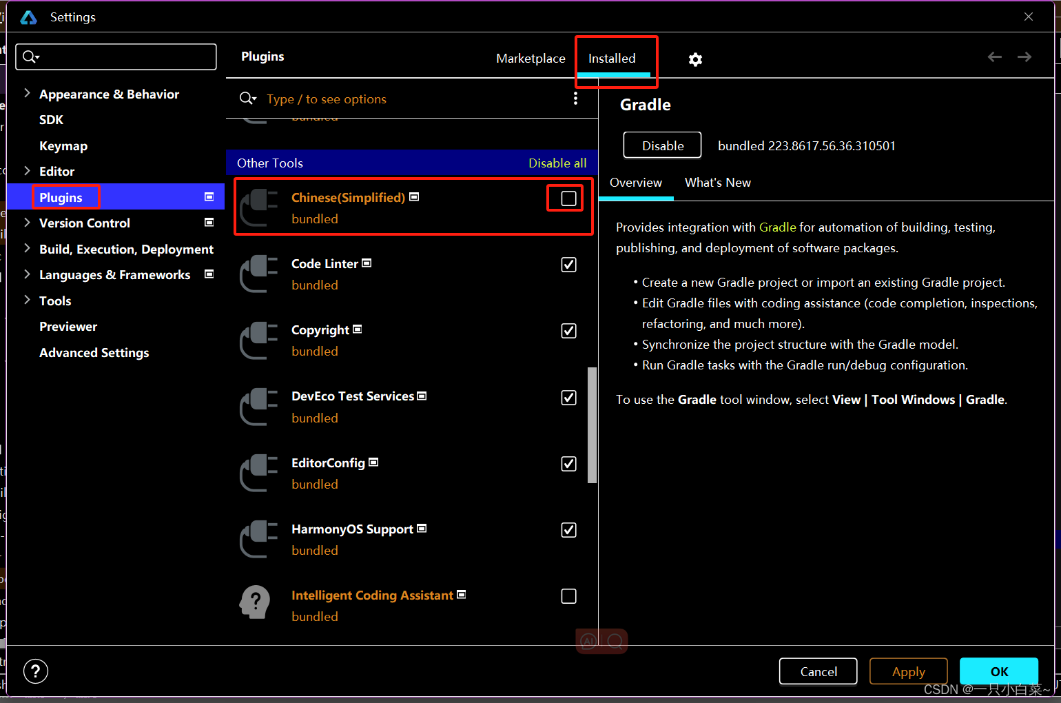Open the Previewer settings page
The width and height of the screenshot is (1061, 703).
68,327
